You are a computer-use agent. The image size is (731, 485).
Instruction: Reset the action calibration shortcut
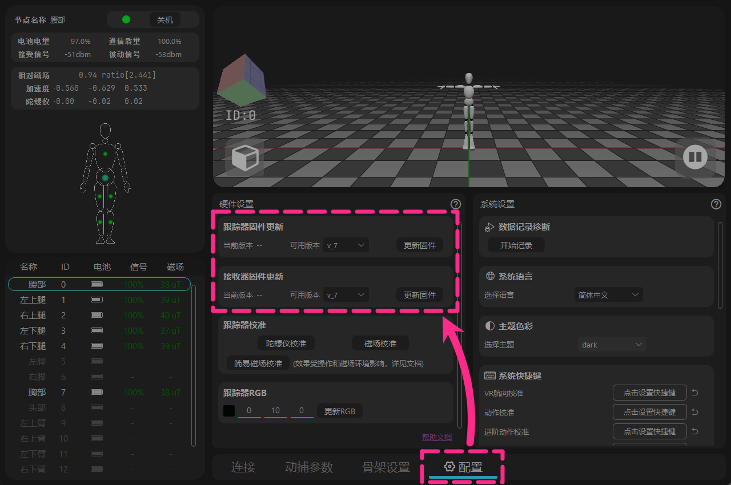[x=695, y=412]
